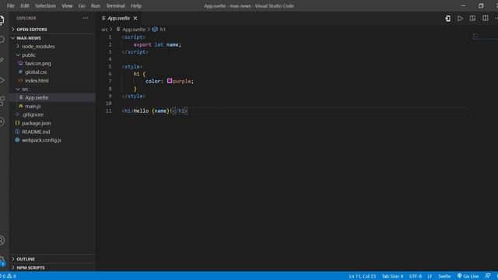
Task: Click the errors count icon in status bar
Action: (2, 276)
